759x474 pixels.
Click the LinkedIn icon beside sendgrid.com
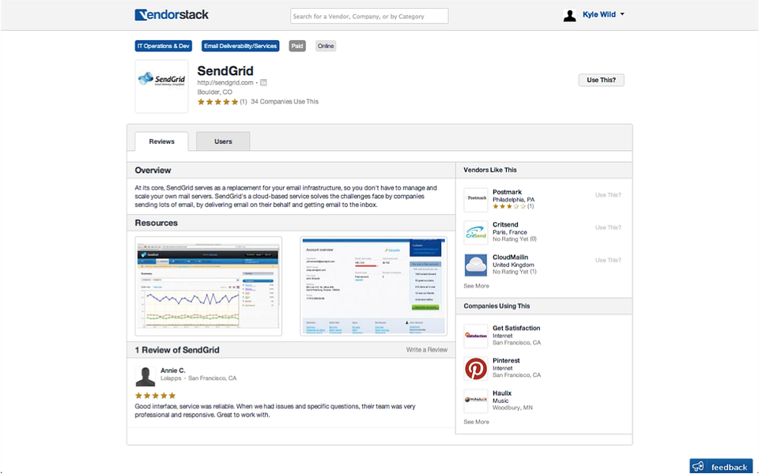263,83
